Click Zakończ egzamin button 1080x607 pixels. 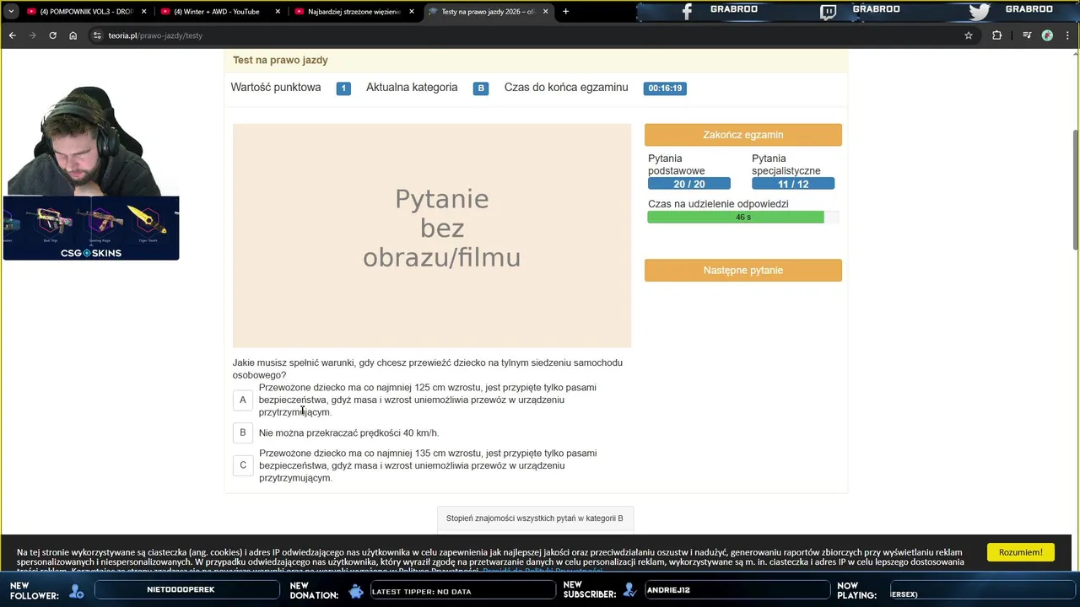pyautogui.click(x=742, y=135)
